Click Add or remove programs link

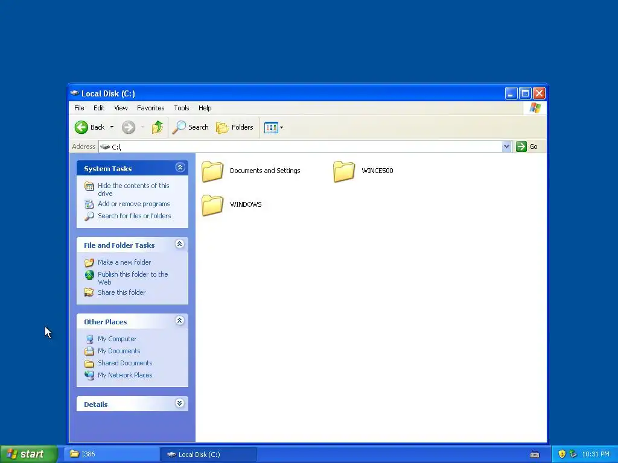[x=134, y=204]
